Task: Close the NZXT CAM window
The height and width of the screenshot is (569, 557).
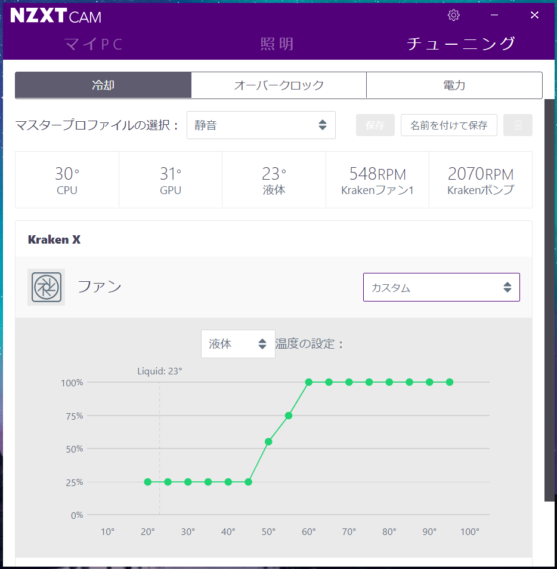Action: coord(534,15)
